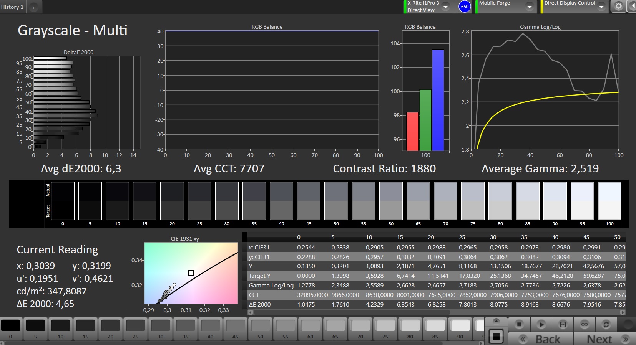This screenshot has height=345, width=636.
Task: Select the 25 grayscale level button
Action: tap(135, 329)
